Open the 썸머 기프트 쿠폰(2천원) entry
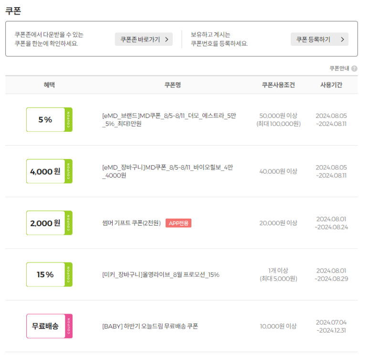369x357 pixels. point(131,223)
